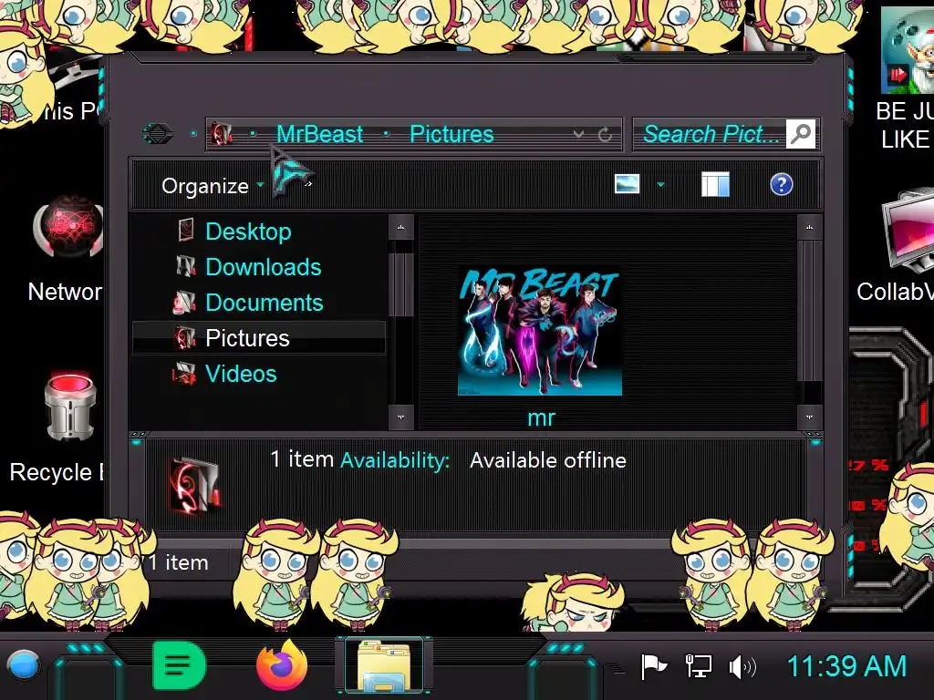Open the Organize menu
Viewport: 934px width, 700px height.
[x=213, y=186]
